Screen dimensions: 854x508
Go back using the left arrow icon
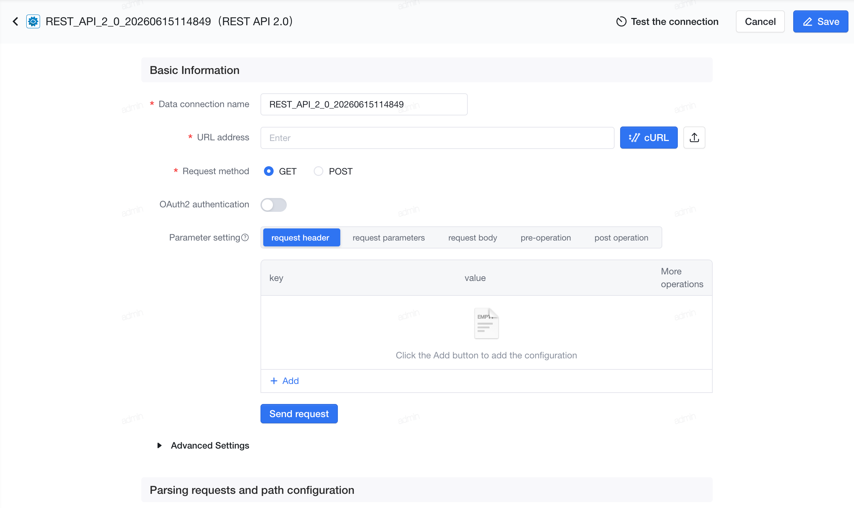point(16,21)
